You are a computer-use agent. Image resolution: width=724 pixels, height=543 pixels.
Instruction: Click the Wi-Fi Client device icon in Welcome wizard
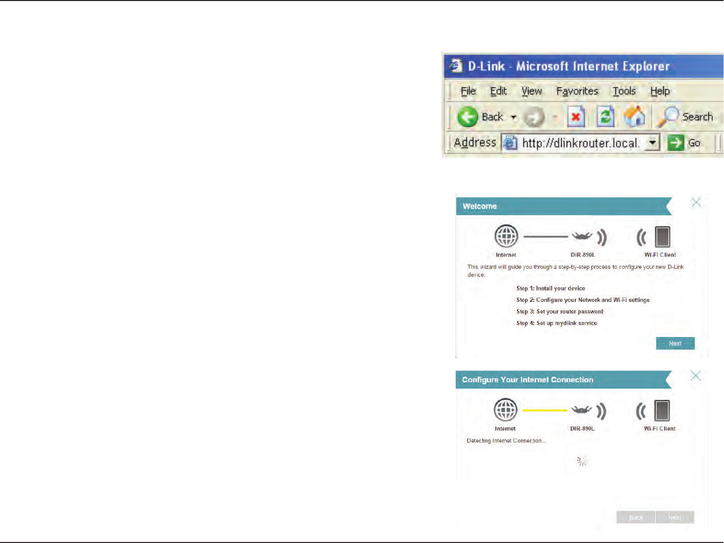663,237
